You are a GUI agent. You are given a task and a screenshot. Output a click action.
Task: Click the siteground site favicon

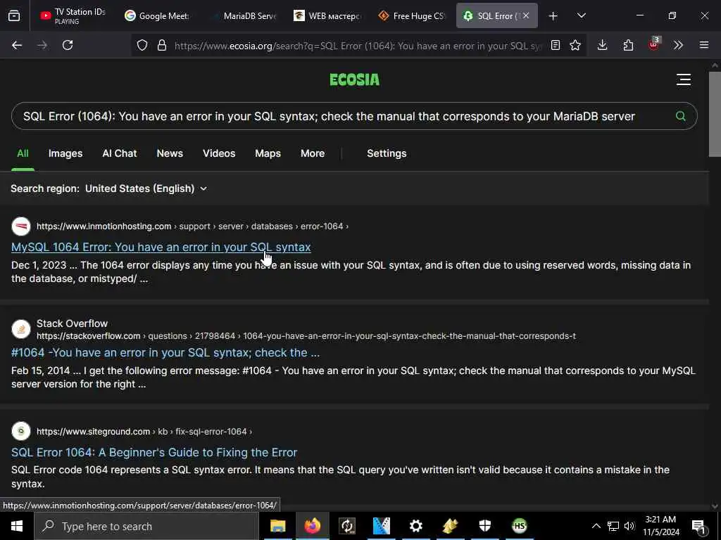coord(20,431)
